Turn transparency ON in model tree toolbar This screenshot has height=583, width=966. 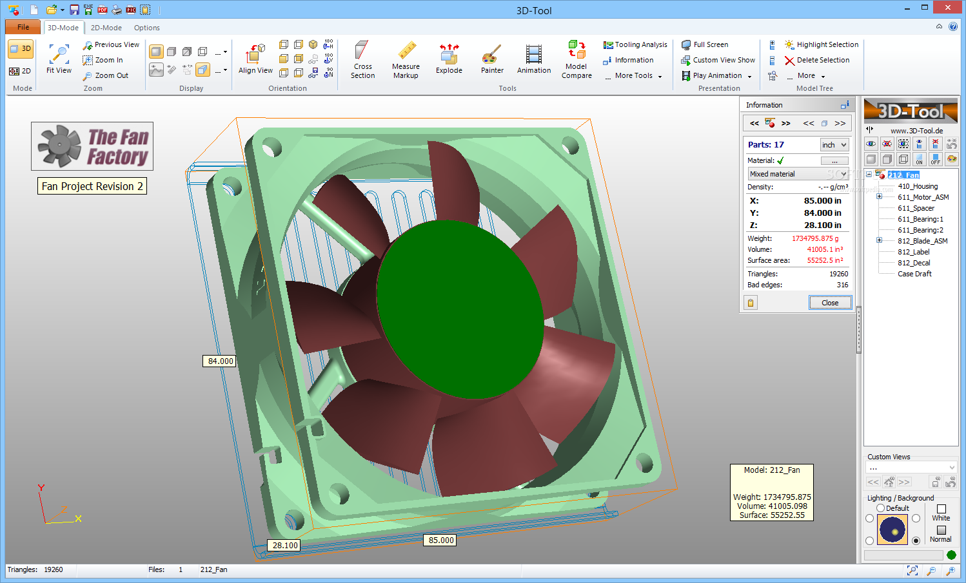(920, 159)
